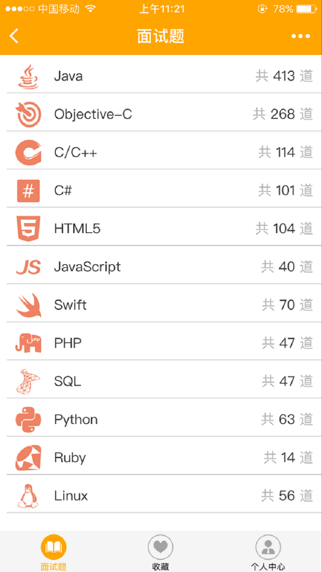The image size is (322, 572).
Task: Tap the Swift bird icon
Action: tap(28, 305)
